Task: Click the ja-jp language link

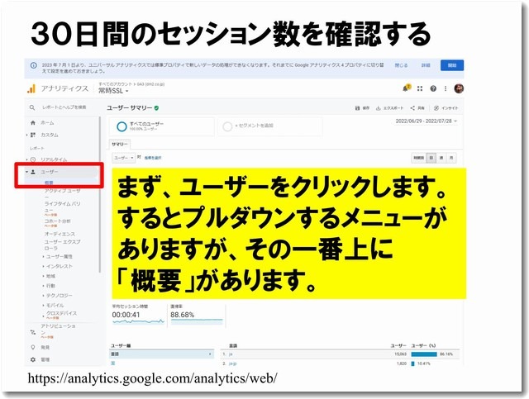Action: point(233,363)
